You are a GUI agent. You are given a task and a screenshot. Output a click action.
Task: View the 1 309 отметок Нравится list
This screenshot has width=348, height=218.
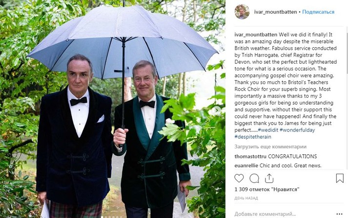[x=267, y=189]
